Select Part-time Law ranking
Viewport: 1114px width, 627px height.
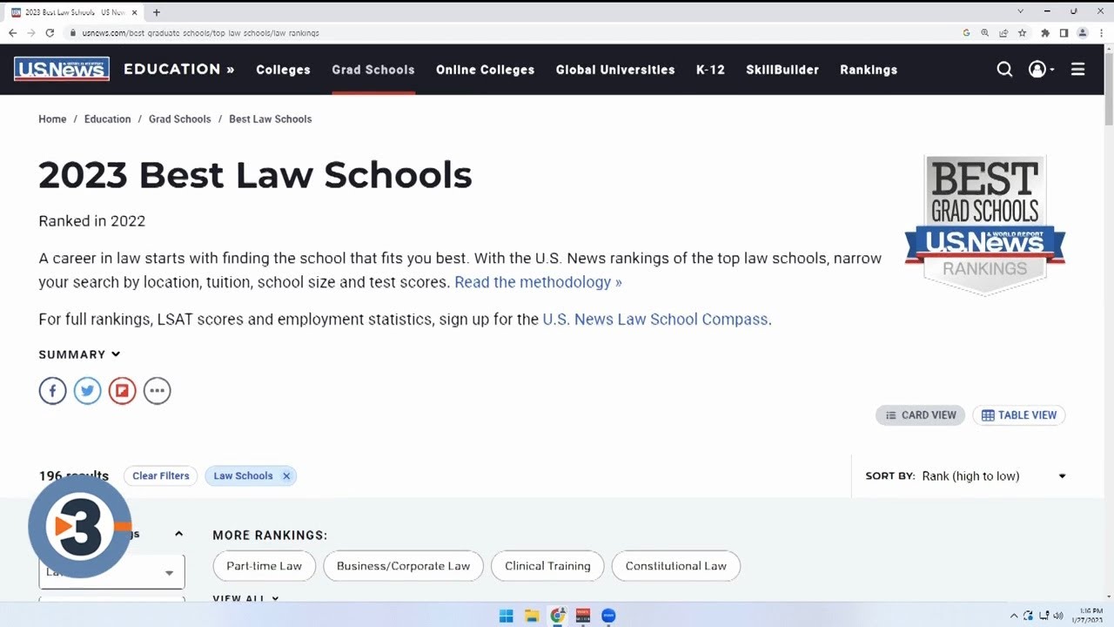265,566
